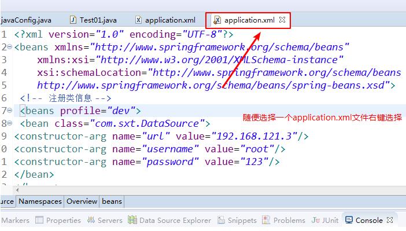Open the beans editor tab
The image size is (406, 231).
pyautogui.click(x=112, y=201)
